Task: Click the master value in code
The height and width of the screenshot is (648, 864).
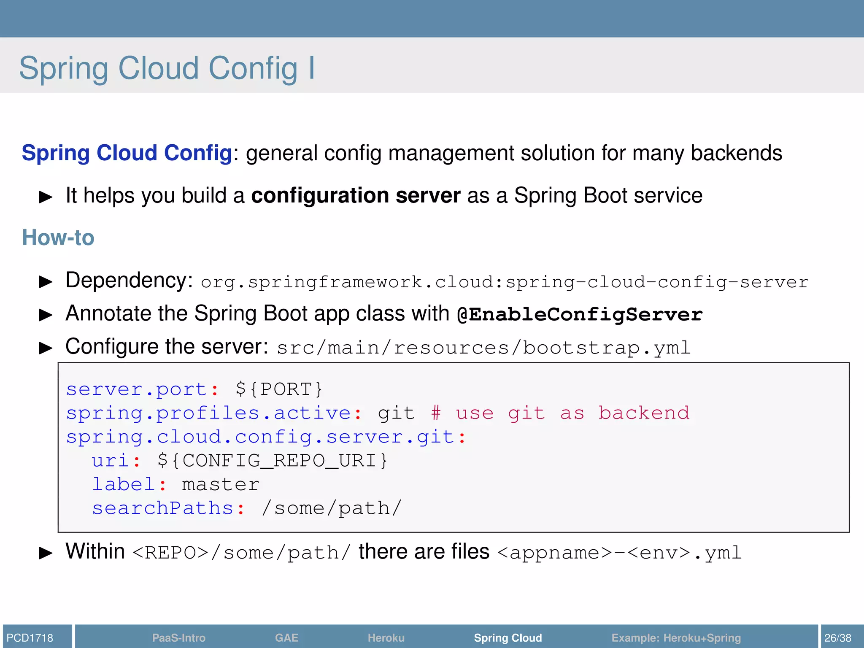Action: 221,485
